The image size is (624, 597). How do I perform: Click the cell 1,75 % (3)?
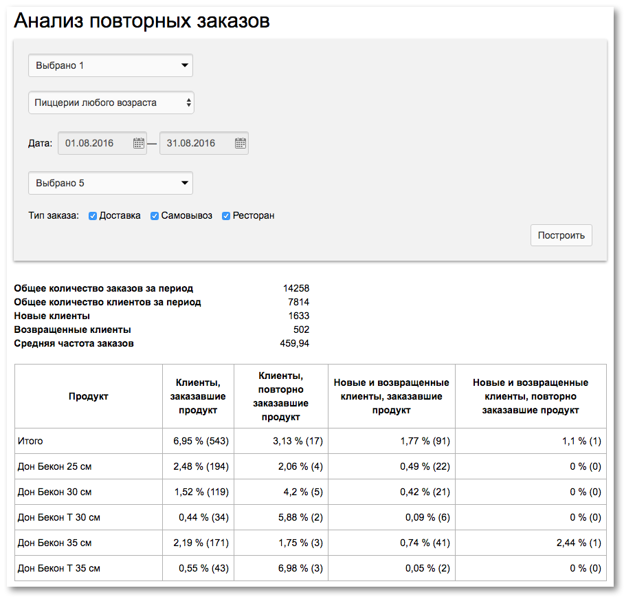click(281, 543)
